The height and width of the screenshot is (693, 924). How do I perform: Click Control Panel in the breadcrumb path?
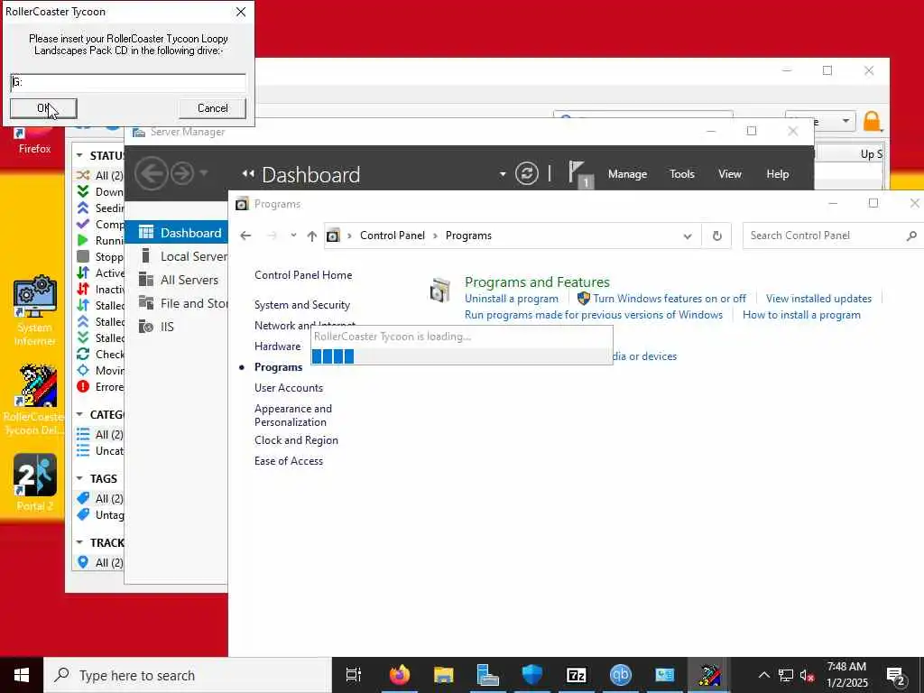tap(392, 236)
